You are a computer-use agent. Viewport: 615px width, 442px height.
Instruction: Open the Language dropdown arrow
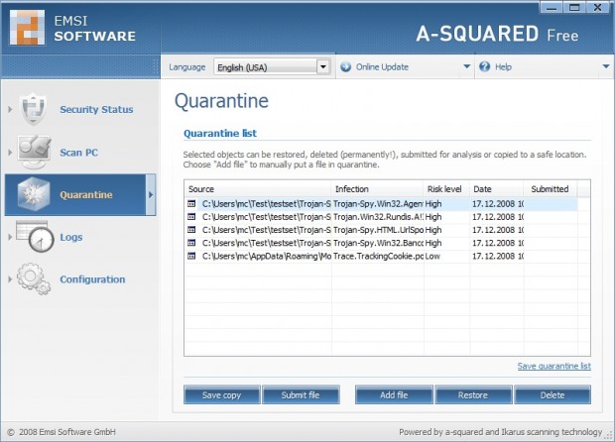(322, 67)
